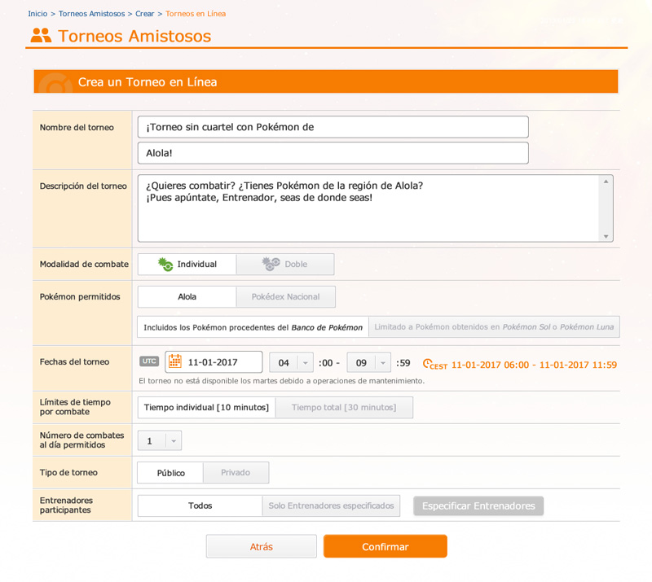Open the end hour 09 dropdown

pyautogui.click(x=369, y=362)
